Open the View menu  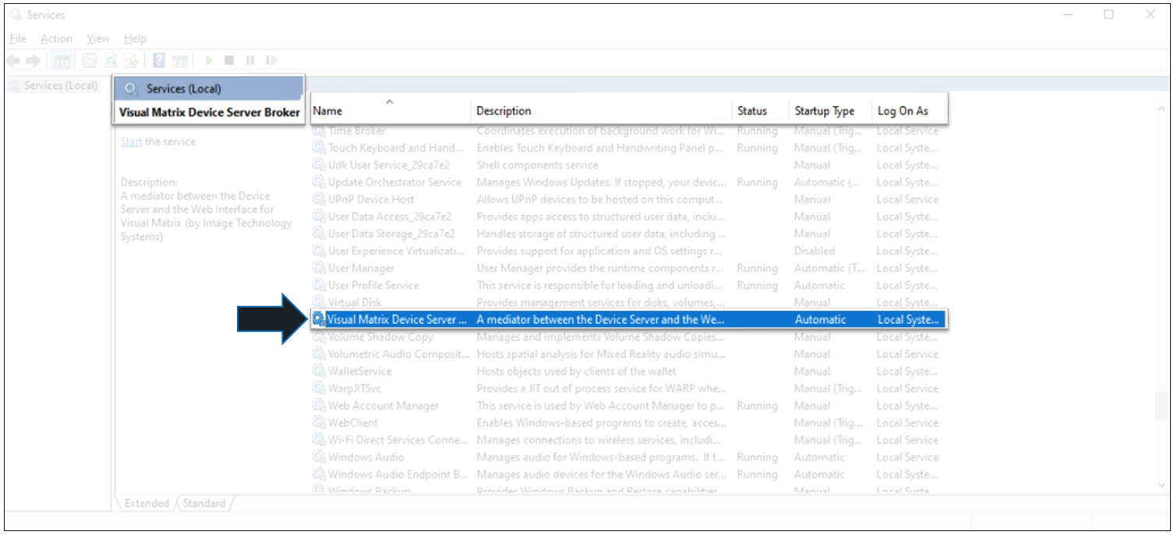(x=97, y=38)
